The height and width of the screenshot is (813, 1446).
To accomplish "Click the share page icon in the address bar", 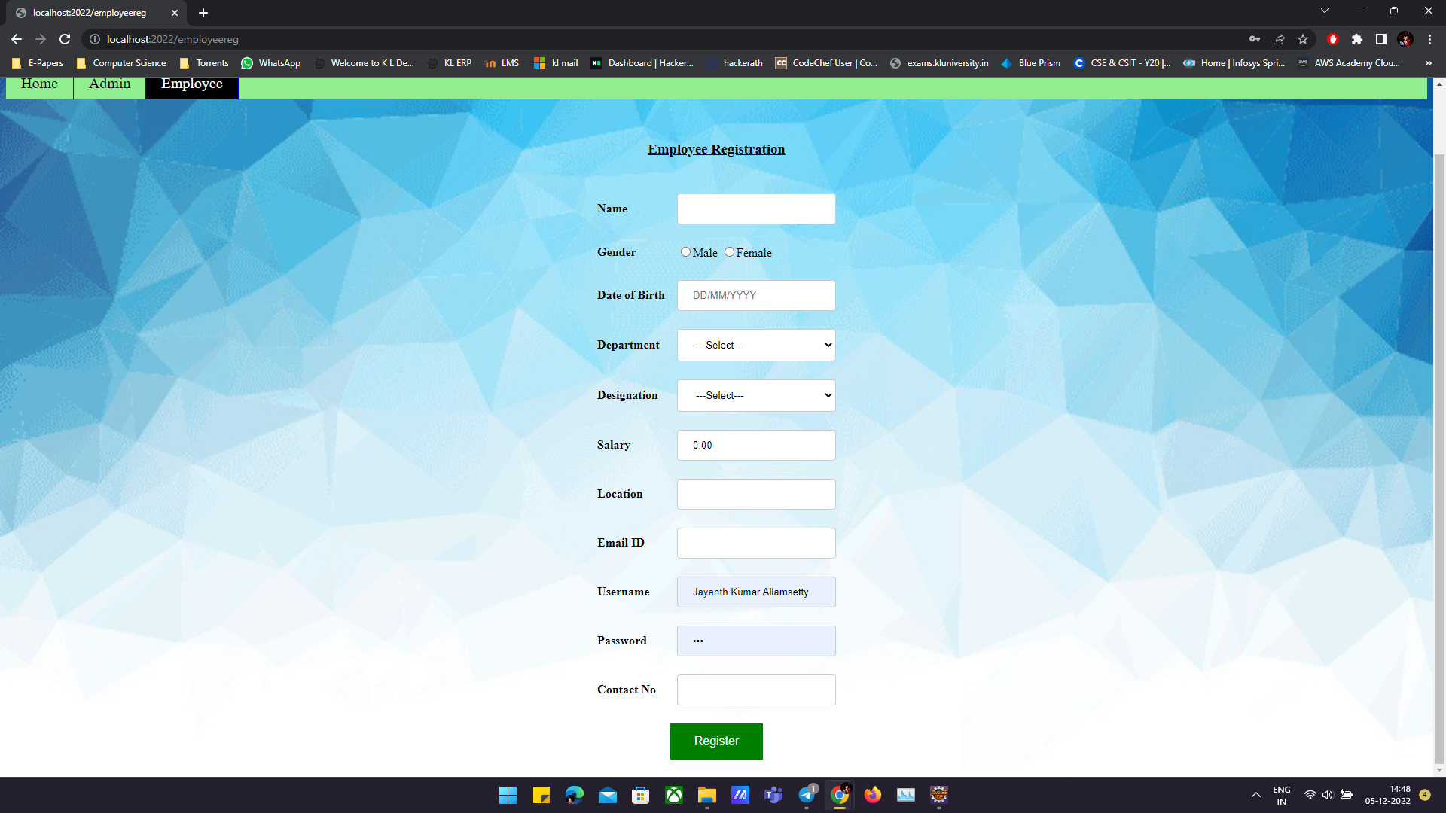I will click(1279, 39).
